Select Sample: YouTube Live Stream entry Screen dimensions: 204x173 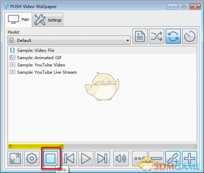(x=102, y=72)
